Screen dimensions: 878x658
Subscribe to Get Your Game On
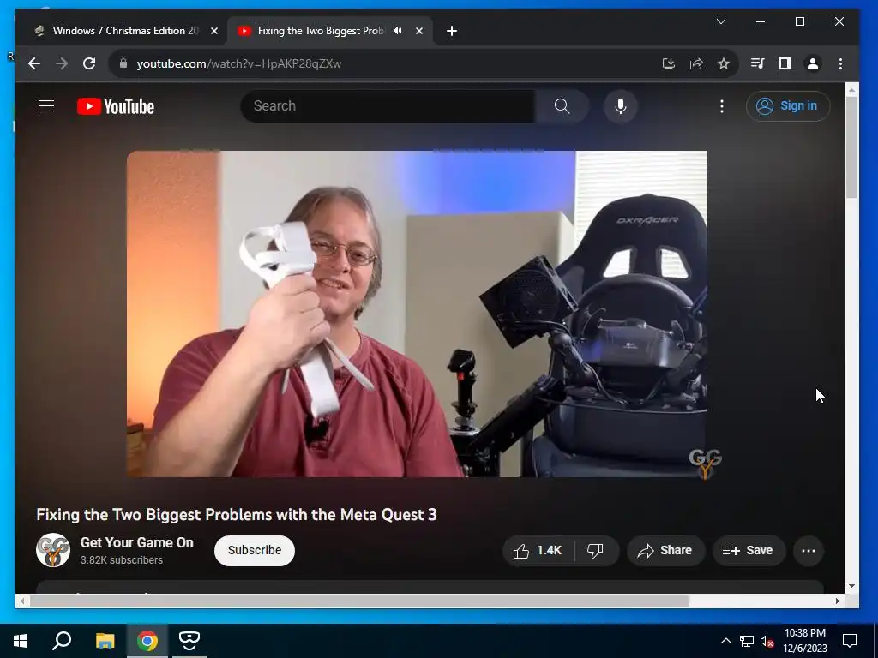255,551
